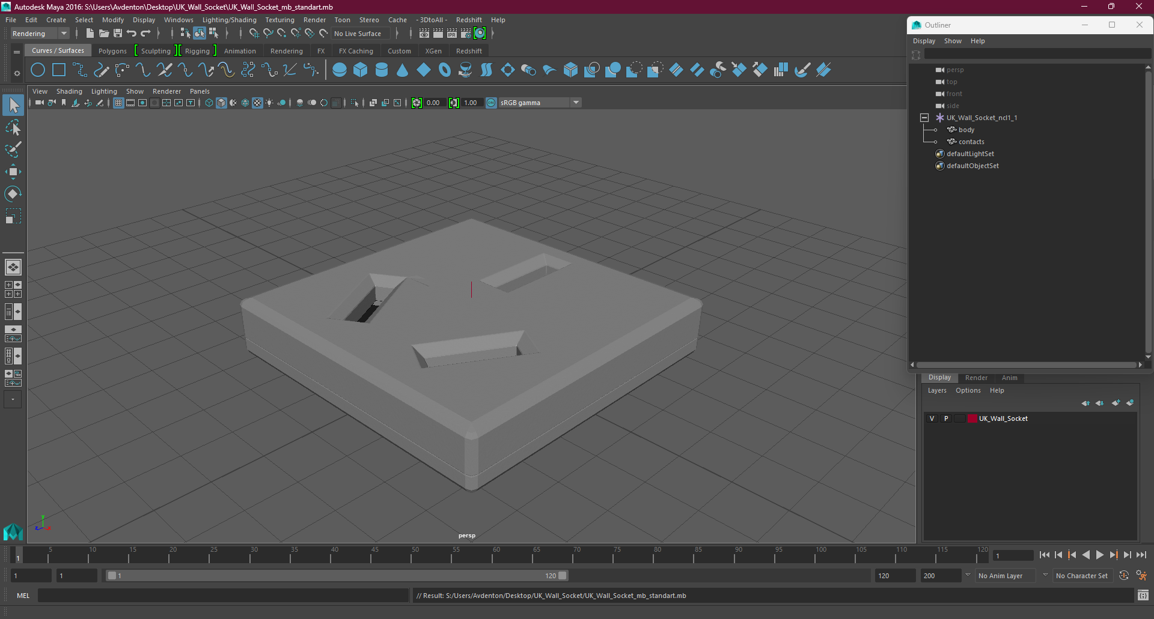
Task: Click the NURBS Square shelf icon
Action: click(59, 70)
